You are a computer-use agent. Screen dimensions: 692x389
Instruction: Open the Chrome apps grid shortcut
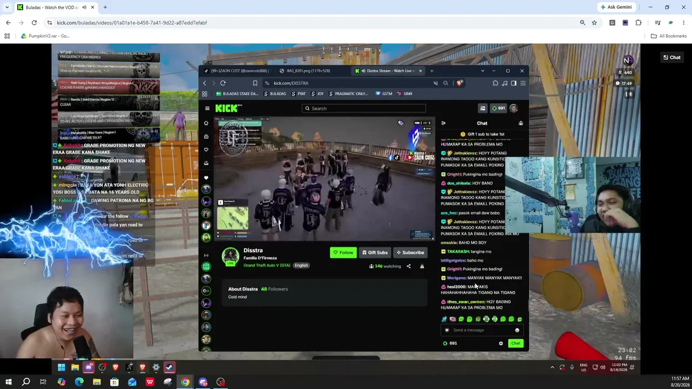tap(7, 36)
